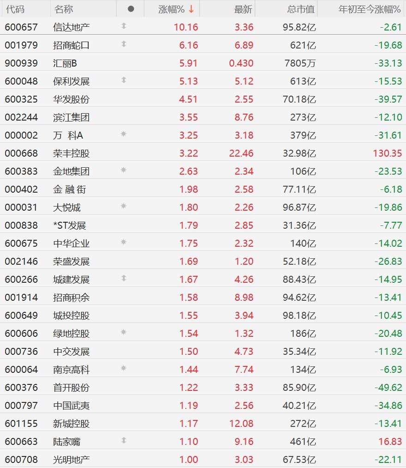The image size is (406, 468).
Task: Open the stock 荣丰控股
Action: (71, 153)
